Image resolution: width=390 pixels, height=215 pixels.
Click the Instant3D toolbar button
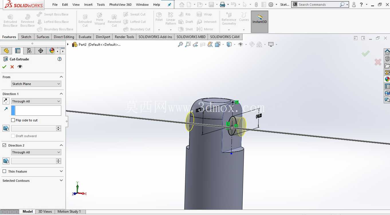click(x=260, y=22)
